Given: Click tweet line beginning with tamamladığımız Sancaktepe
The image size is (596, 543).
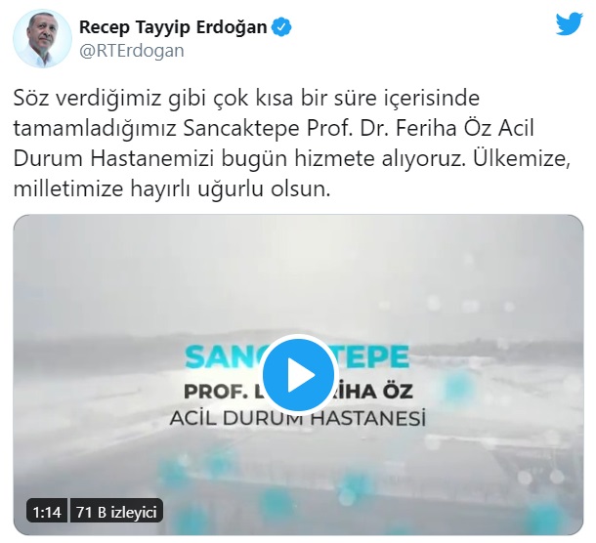Looking at the screenshot, I should [274, 129].
